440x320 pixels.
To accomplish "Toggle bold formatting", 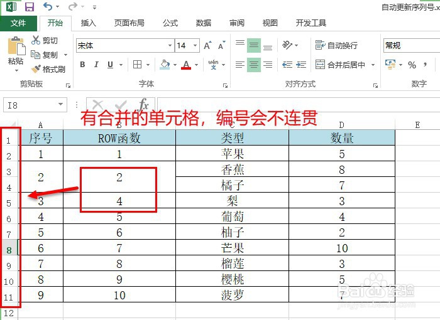I will [82, 65].
